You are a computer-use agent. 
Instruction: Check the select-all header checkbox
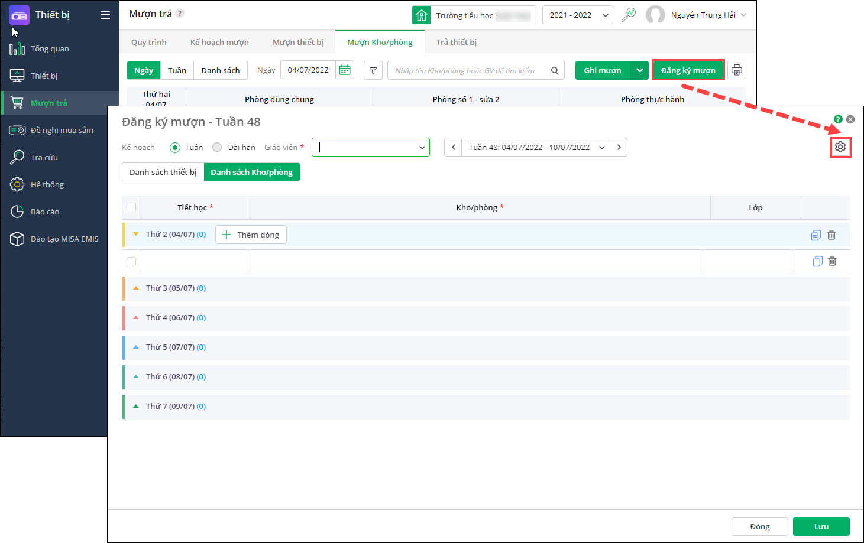[x=131, y=207]
